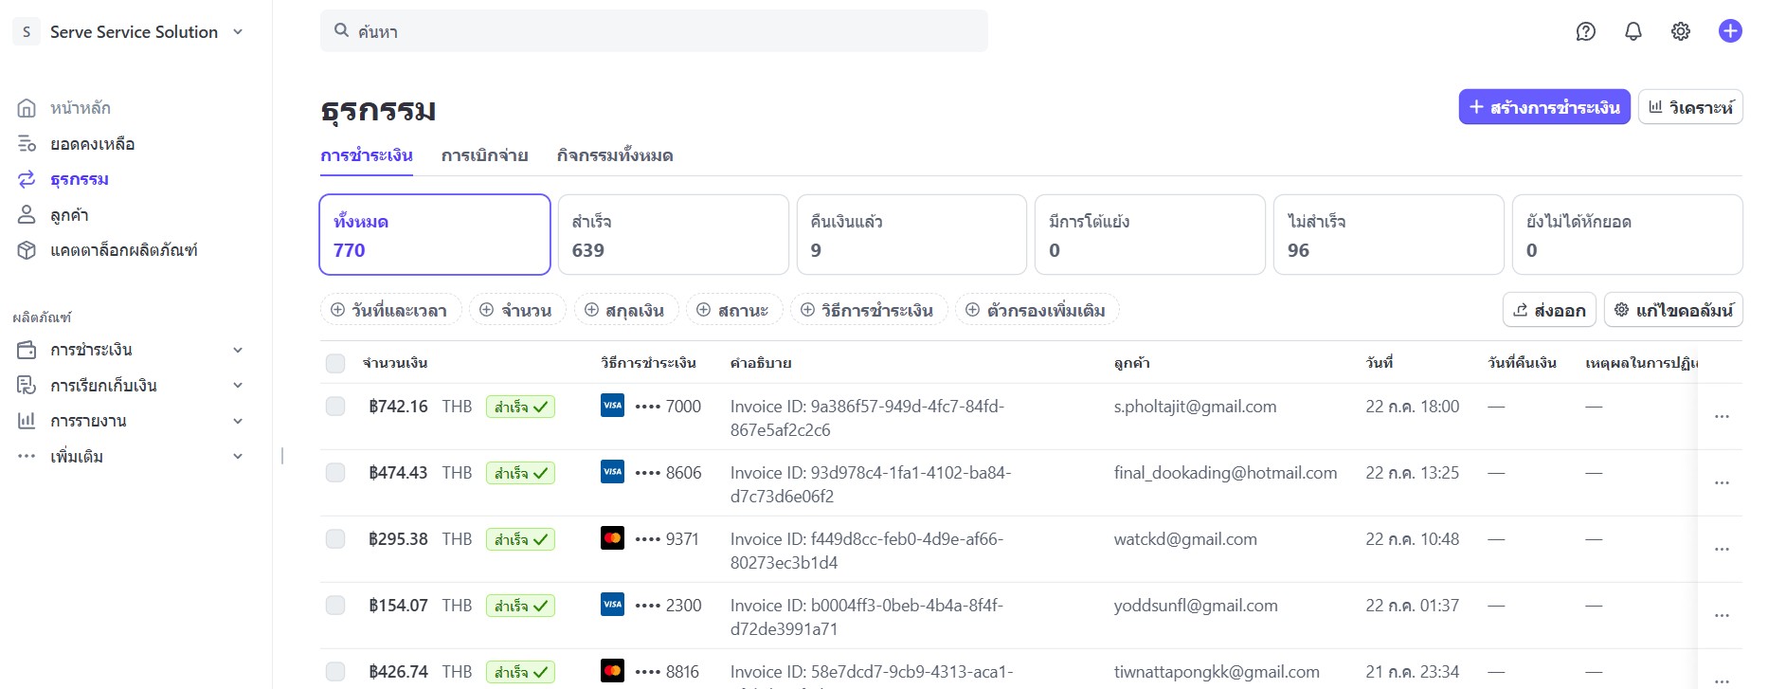Viewport: 1768px width, 689px height.
Task: Select all rows with header checkbox
Action: [x=335, y=363]
